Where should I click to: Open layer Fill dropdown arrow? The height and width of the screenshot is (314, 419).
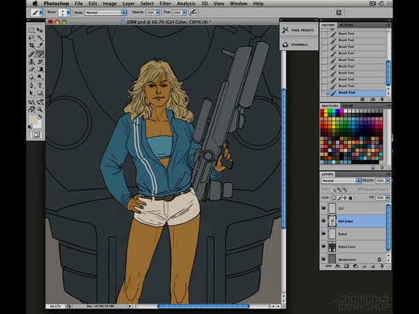(x=388, y=198)
